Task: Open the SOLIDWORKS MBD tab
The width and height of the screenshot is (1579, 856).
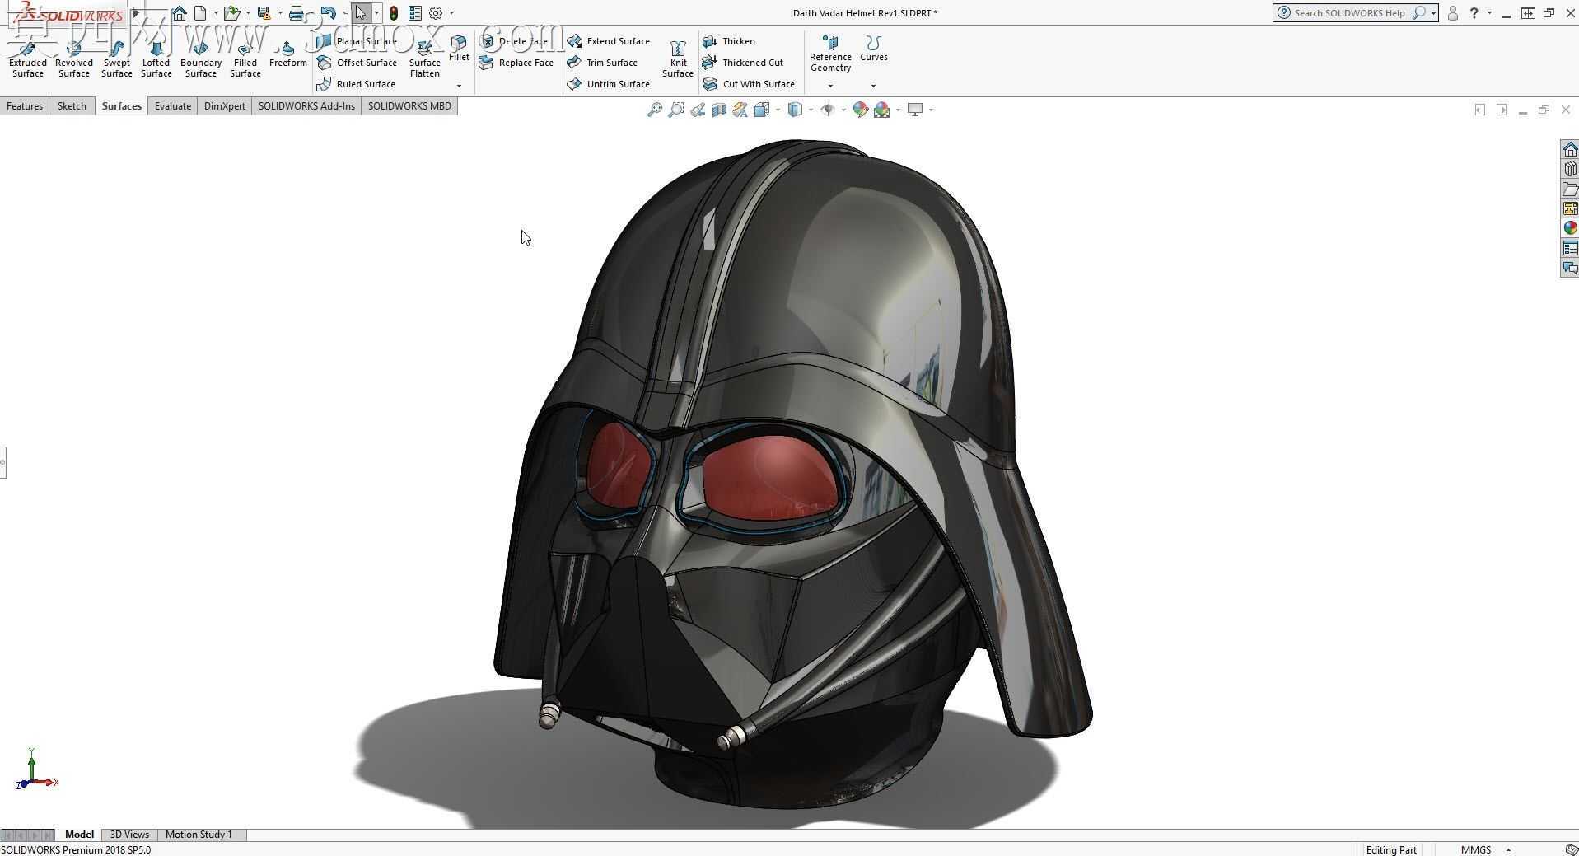Action: pyautogui.click(x=409, y=106)
